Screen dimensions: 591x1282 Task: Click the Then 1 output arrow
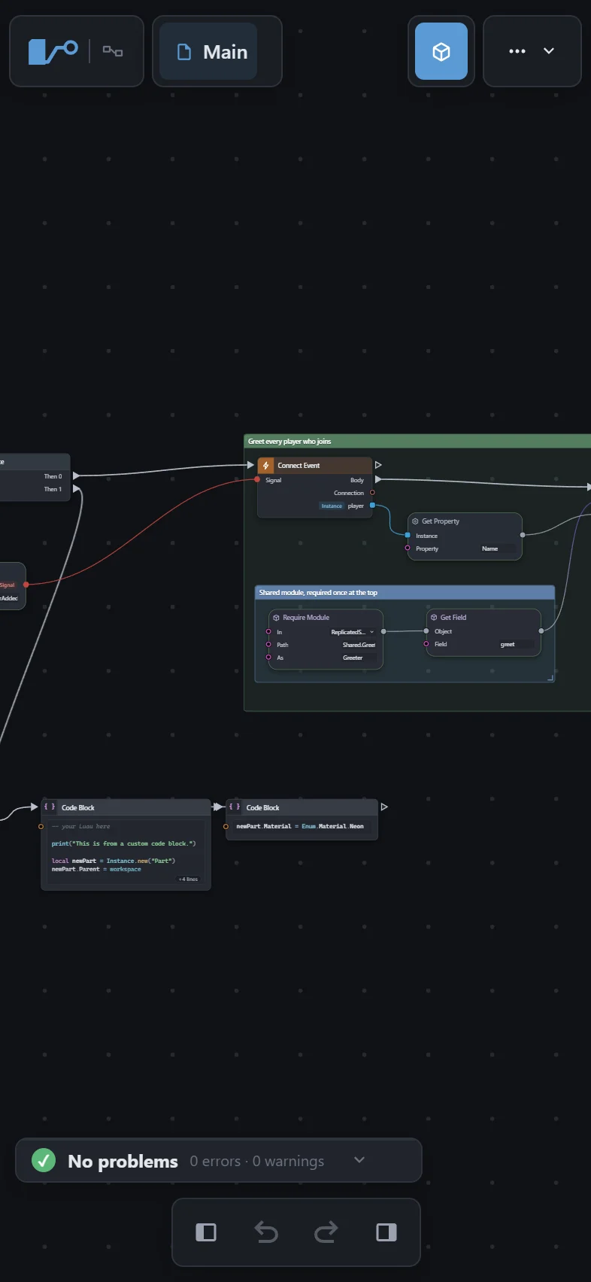[76, 489]
